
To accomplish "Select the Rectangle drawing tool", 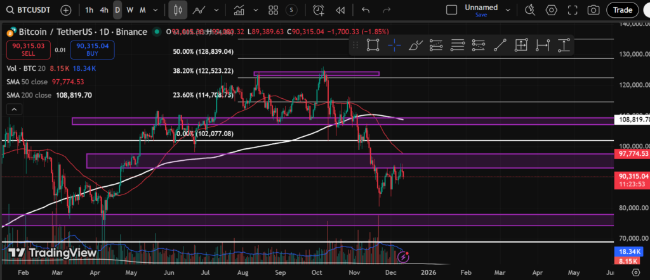I will (373, 45).
